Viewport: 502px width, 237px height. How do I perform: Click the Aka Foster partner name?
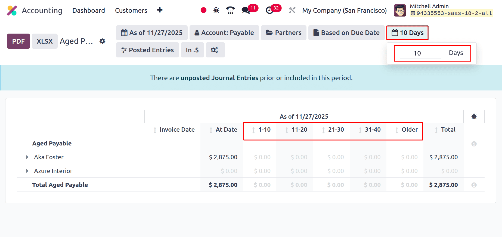[x=49, y=157]
